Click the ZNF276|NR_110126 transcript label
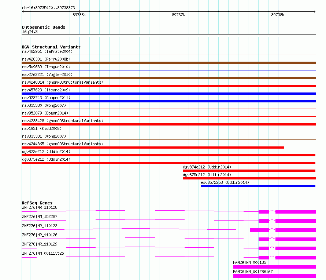326x280 pixels. point(40,235)
